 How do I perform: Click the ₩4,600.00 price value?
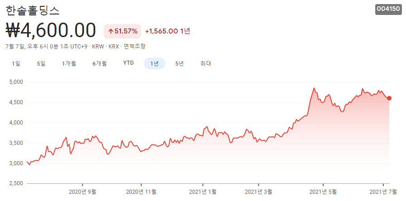(51, 31)
